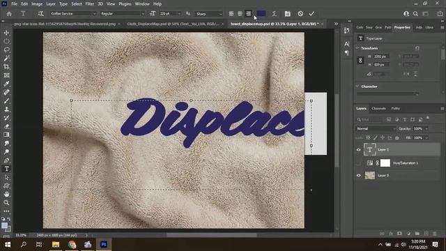Open the layer Opacity dropdown arrow
This screenshot has height=251, width=446.
click(426, 128)
